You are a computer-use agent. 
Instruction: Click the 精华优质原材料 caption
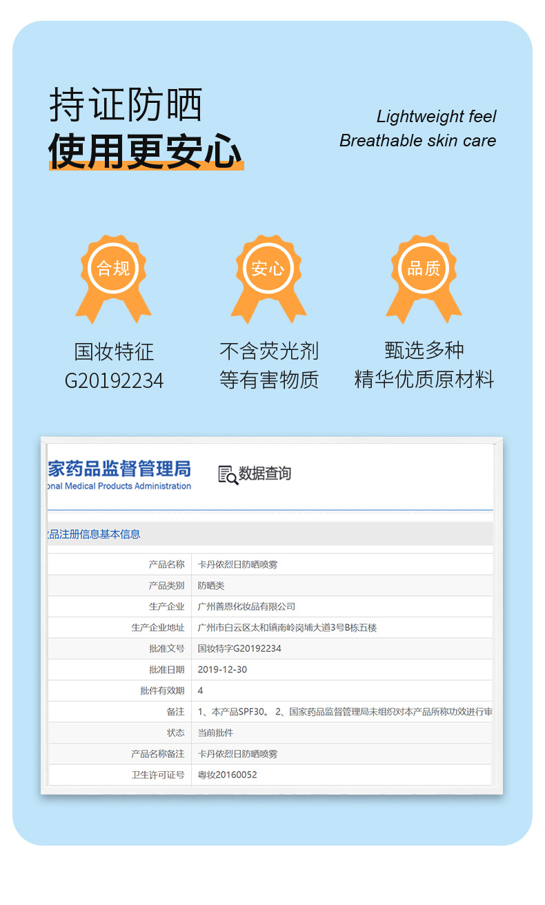[424, 378]
